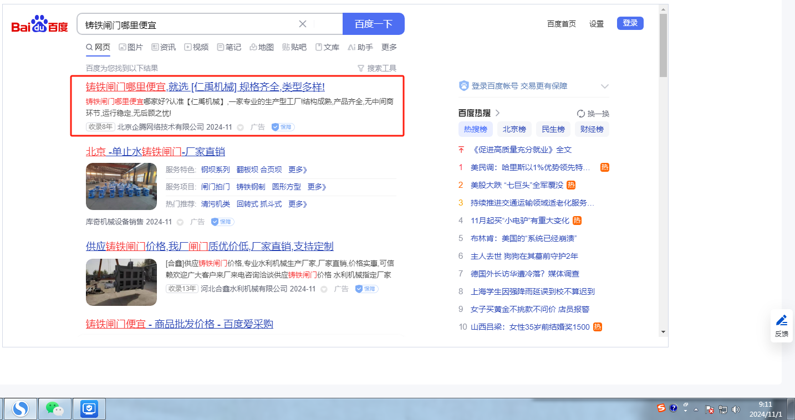Open the gray cast gate thumbnail
Viewport: 795px width, 420px height.
[121, 282]
